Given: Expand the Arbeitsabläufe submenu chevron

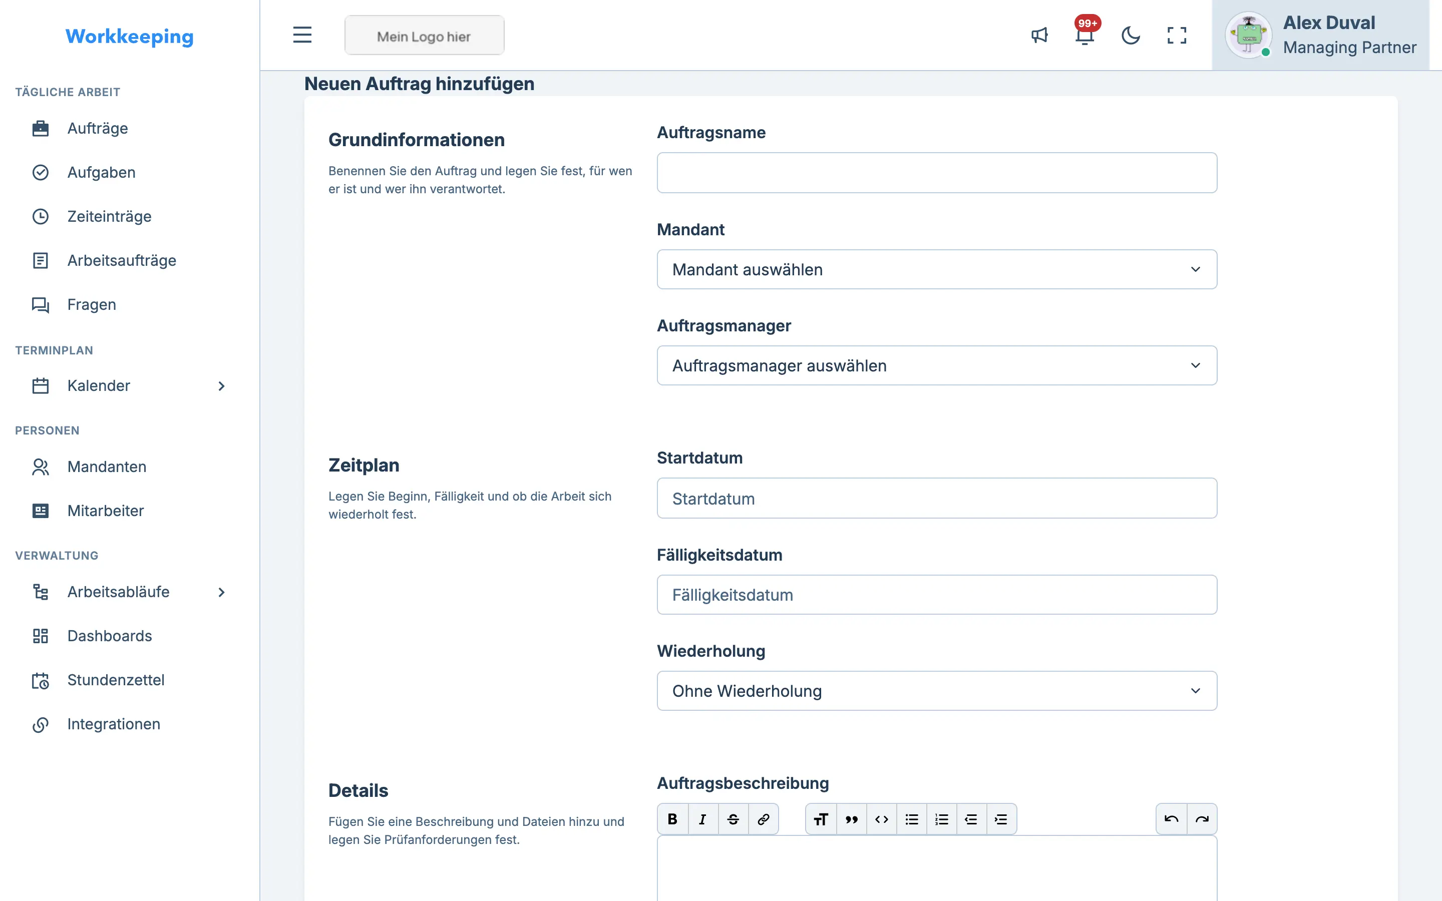Looking at the screenshot, I should click(221, 592).
